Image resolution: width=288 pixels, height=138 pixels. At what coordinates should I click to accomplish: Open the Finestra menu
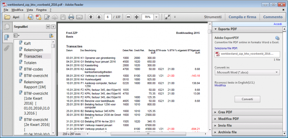41,10
